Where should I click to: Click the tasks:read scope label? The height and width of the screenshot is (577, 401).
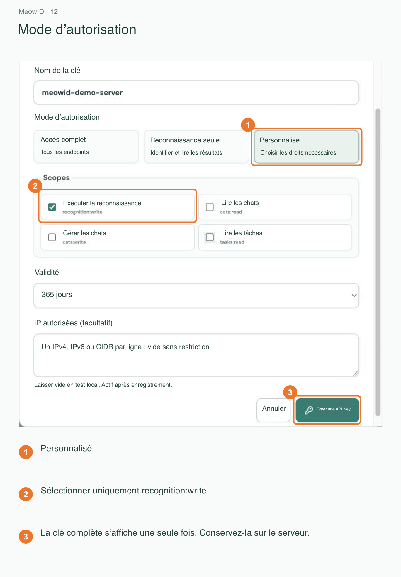[x=232, y=242]
